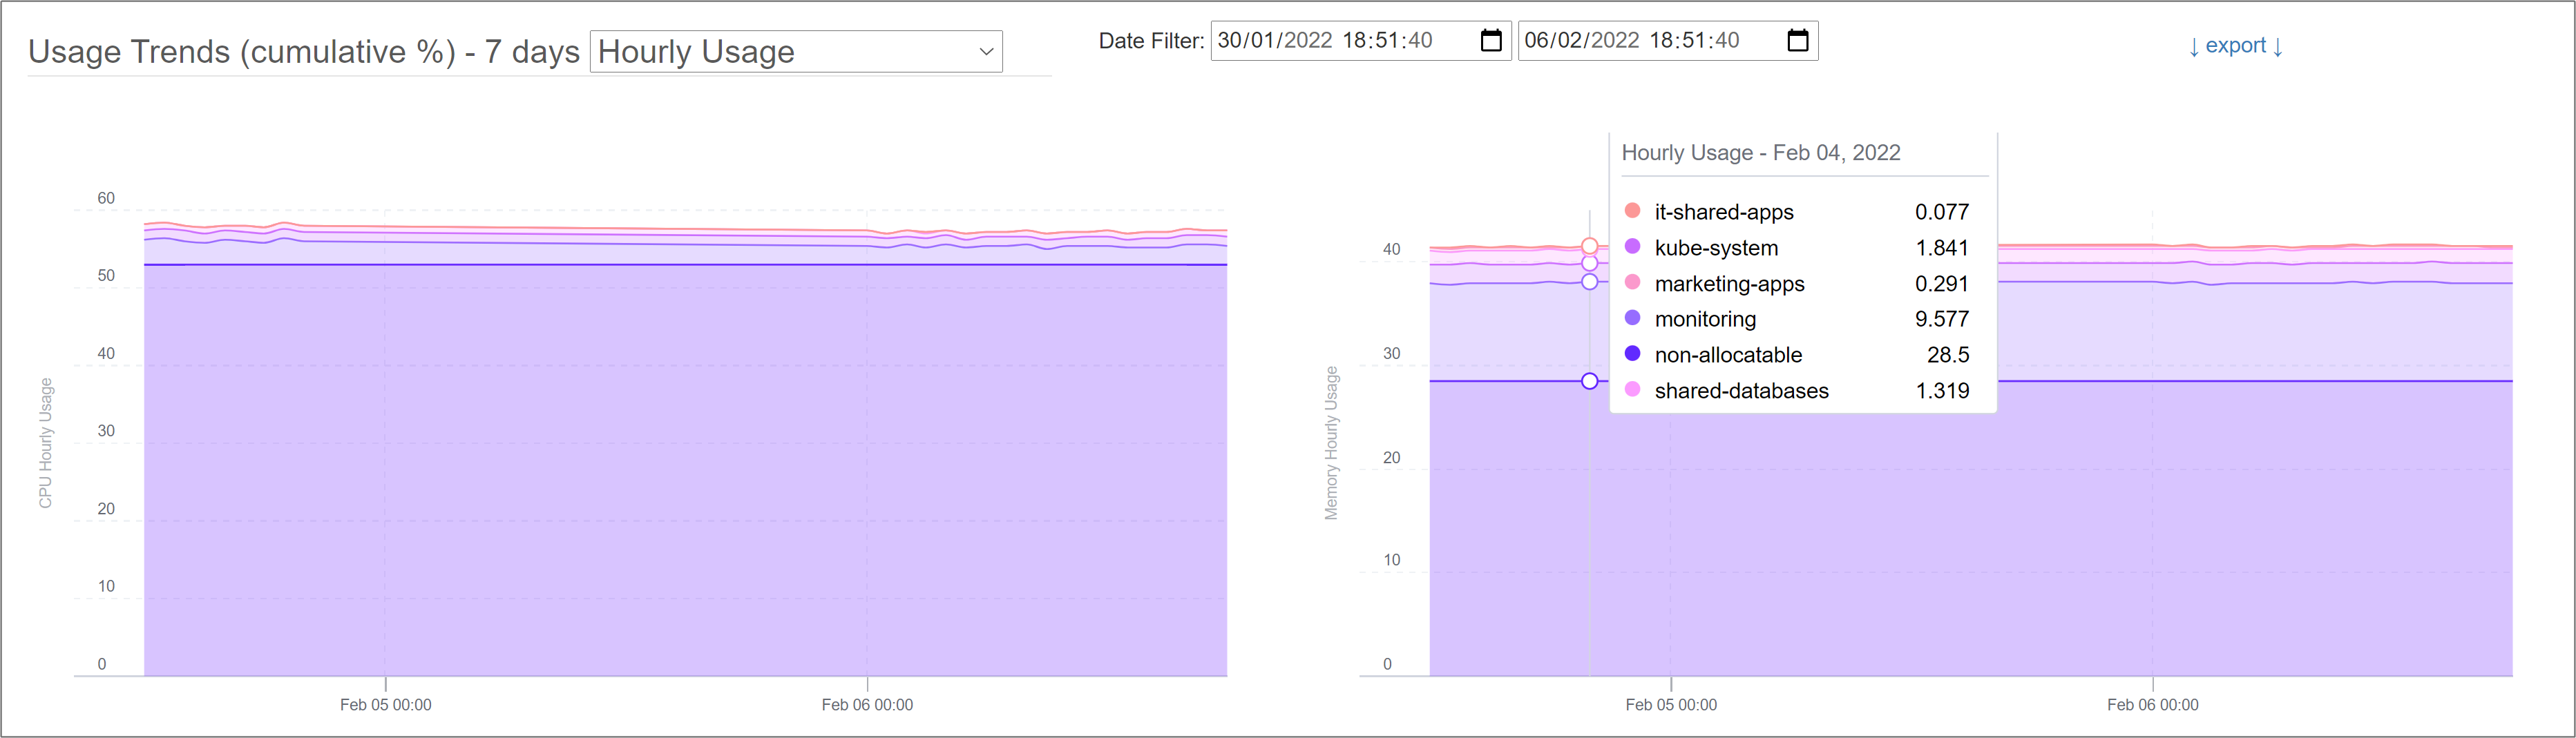Click Feb 06 00:00 label on CPU chart
2576x738 pixels.
(867, 705)
